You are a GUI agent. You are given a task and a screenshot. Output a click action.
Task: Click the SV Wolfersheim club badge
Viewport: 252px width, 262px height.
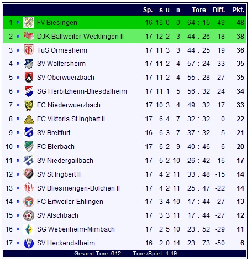pyautogui.click(x=29, y=64)
